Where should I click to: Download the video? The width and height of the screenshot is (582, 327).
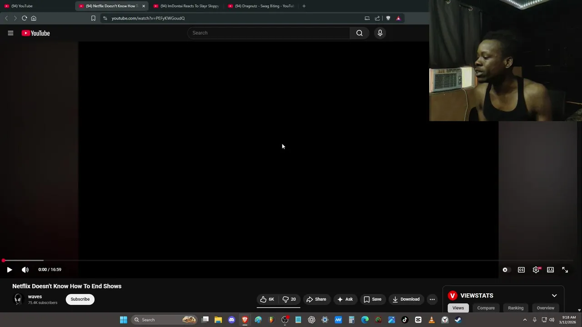406,299
